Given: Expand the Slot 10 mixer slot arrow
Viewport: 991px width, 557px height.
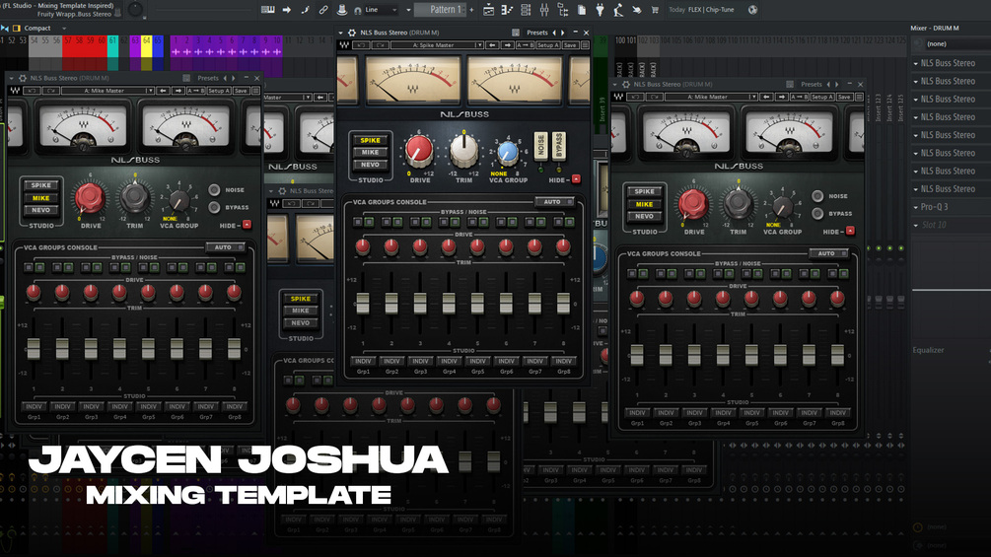Looking at the screenshot, I should point(916,225).
